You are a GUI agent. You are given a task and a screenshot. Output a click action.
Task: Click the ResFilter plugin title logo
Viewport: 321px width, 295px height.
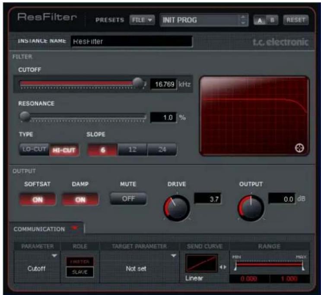click(x=47, y=17)
